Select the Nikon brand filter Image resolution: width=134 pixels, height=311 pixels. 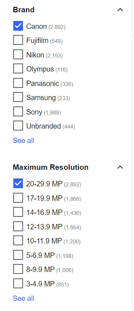click(18, 55)
